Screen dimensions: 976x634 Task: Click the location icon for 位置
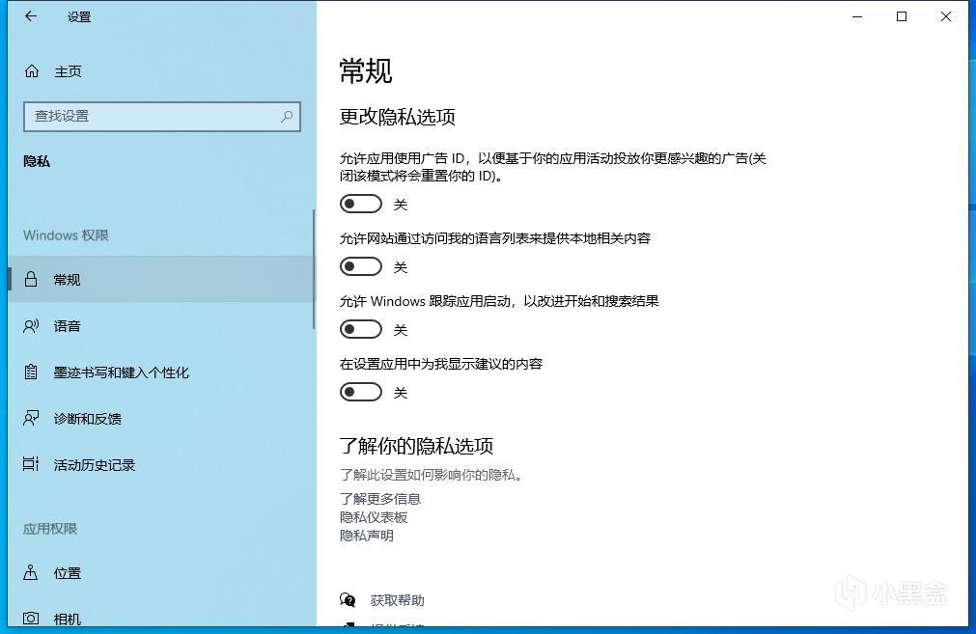point(31,572)
